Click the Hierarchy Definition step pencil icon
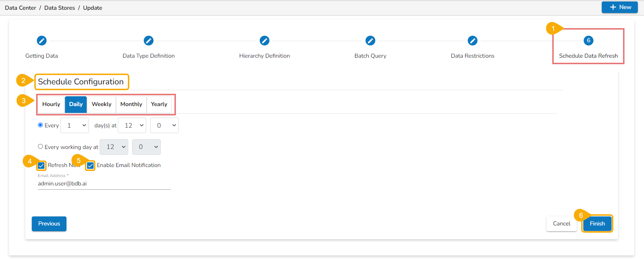 pos(264,40)
